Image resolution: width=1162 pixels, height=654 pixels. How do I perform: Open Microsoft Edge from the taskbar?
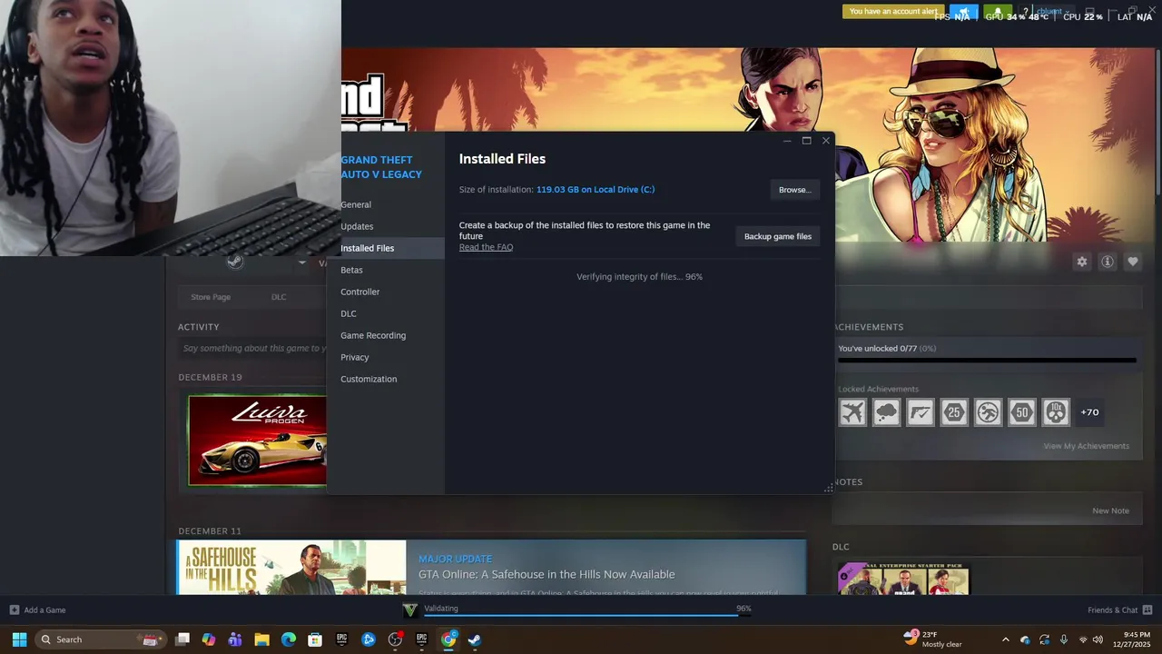pos(288,639)
